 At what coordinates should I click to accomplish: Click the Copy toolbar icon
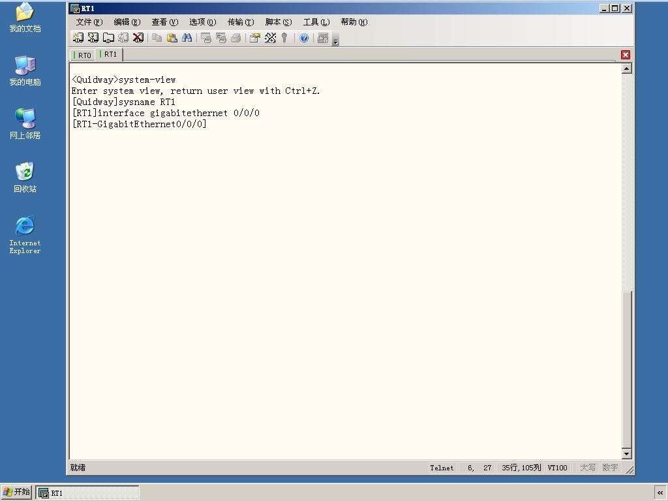[x=157, y=38]
